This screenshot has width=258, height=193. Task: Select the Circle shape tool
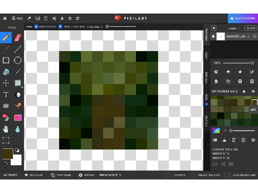[18, 61]
